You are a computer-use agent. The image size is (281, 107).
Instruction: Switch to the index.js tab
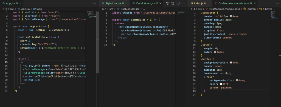[x=198, y=3]
